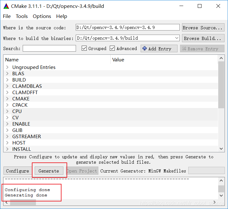Click the progress bar beside Current Generator
228x209 pixels.
(206, 171)
